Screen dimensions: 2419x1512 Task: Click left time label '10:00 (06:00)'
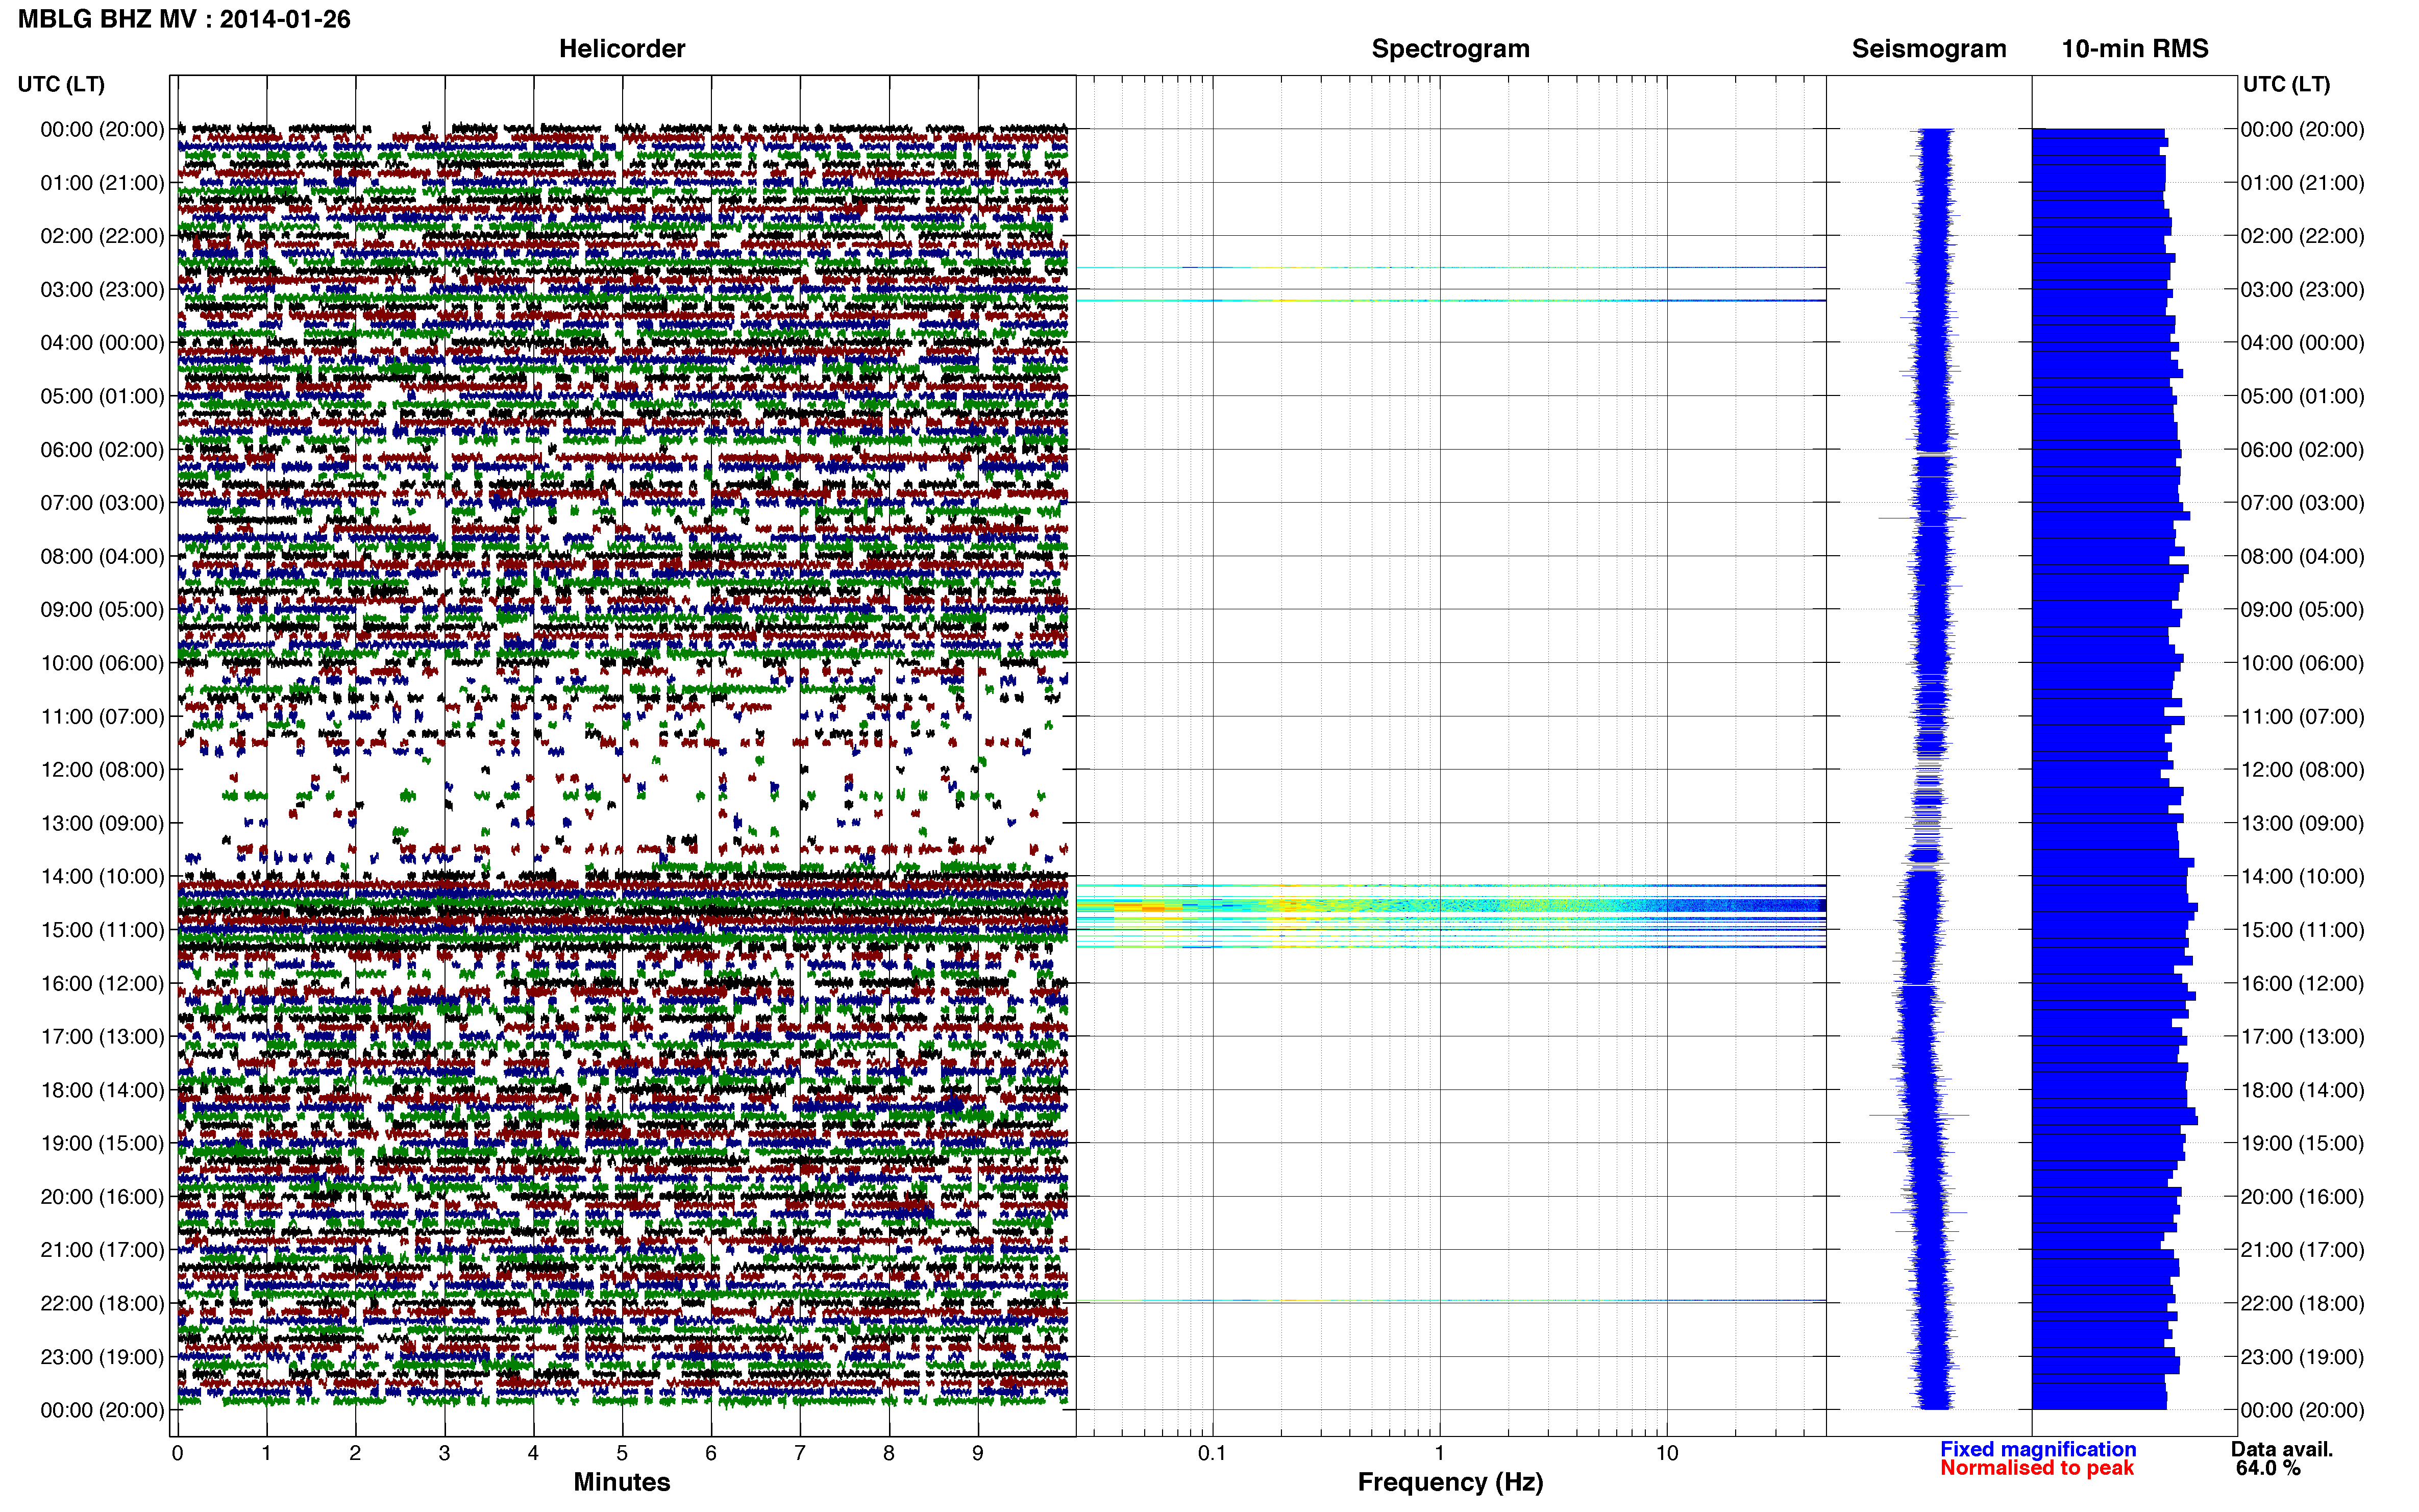pyautogui.click(x=102, y=663)
